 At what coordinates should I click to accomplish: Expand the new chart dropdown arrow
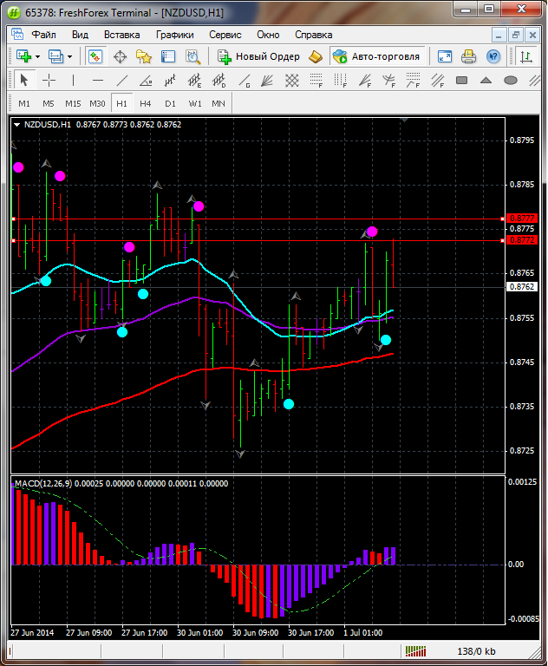click(37, 56)
